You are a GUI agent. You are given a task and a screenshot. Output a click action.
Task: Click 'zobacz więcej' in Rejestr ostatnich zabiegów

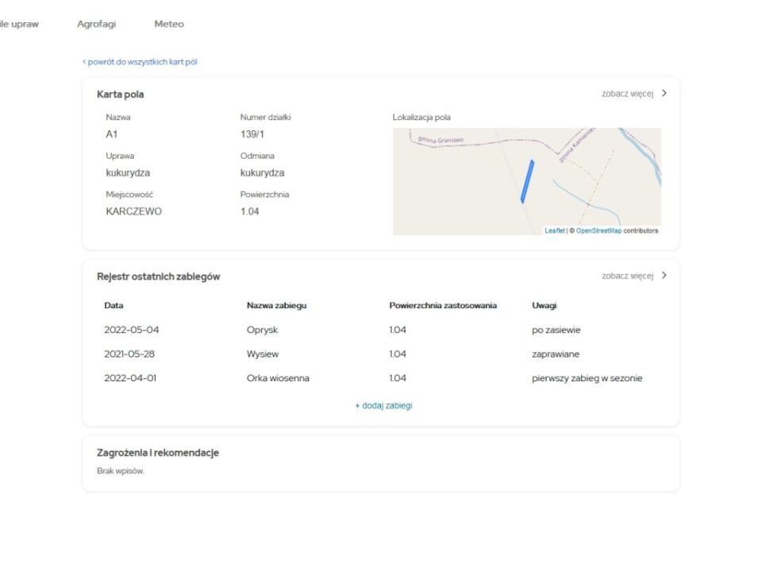point(627,276)
